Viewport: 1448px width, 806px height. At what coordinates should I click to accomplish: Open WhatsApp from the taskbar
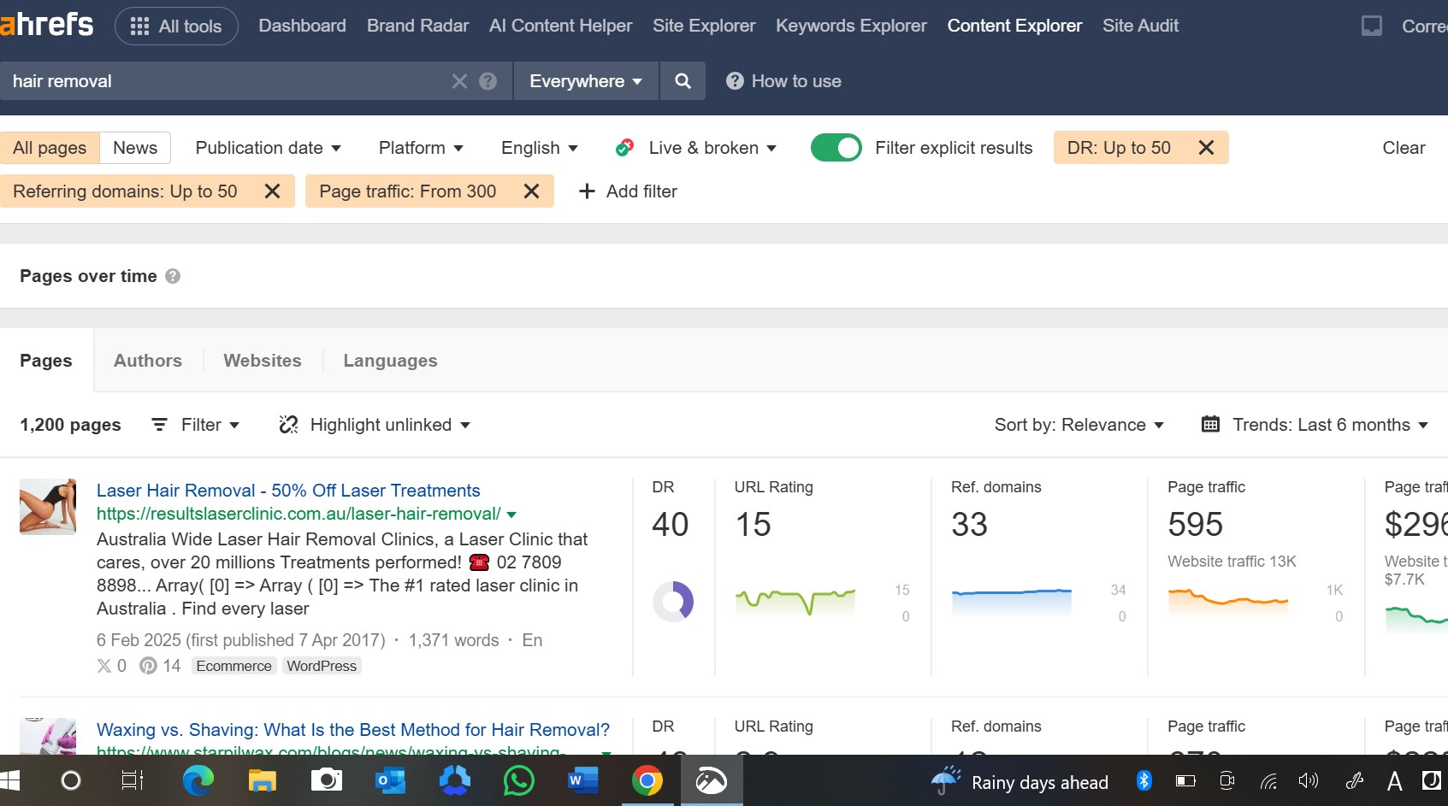point(518,780)
